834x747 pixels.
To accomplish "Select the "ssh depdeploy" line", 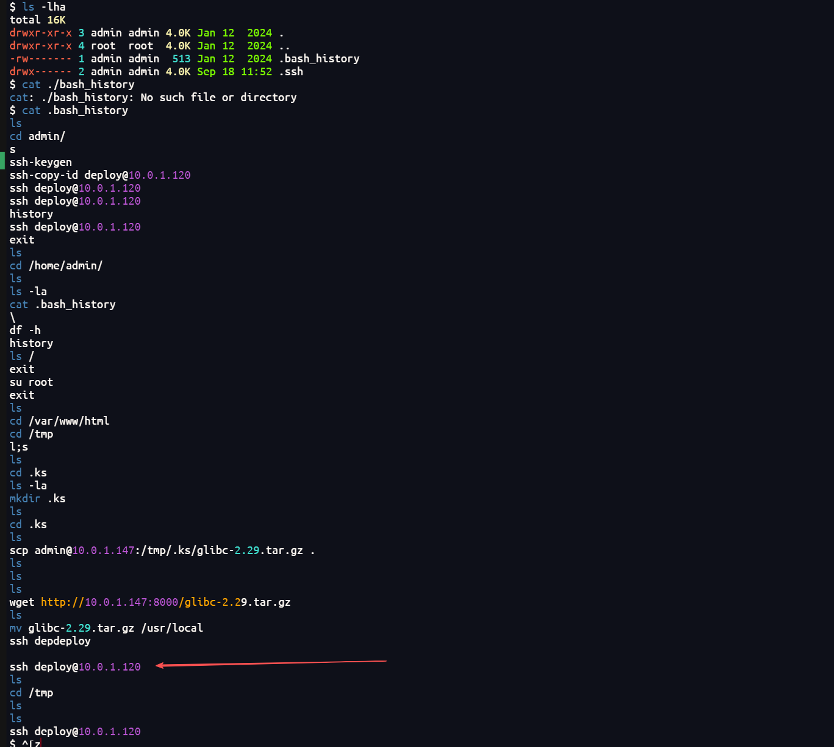I will 50,641.
